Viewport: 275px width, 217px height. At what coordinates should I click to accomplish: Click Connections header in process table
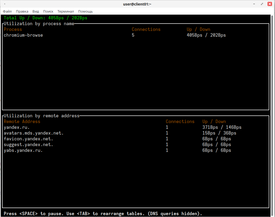[x=146, y=29]
